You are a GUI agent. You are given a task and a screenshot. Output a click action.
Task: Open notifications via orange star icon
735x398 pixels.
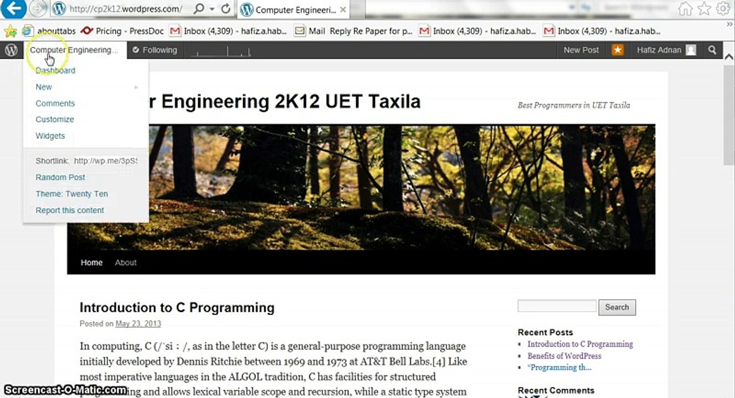point(618,50)
